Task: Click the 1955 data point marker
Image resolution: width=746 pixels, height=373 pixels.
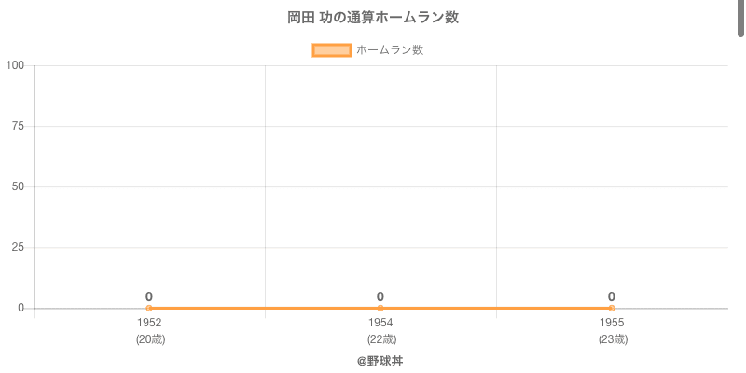Action: 612,308
